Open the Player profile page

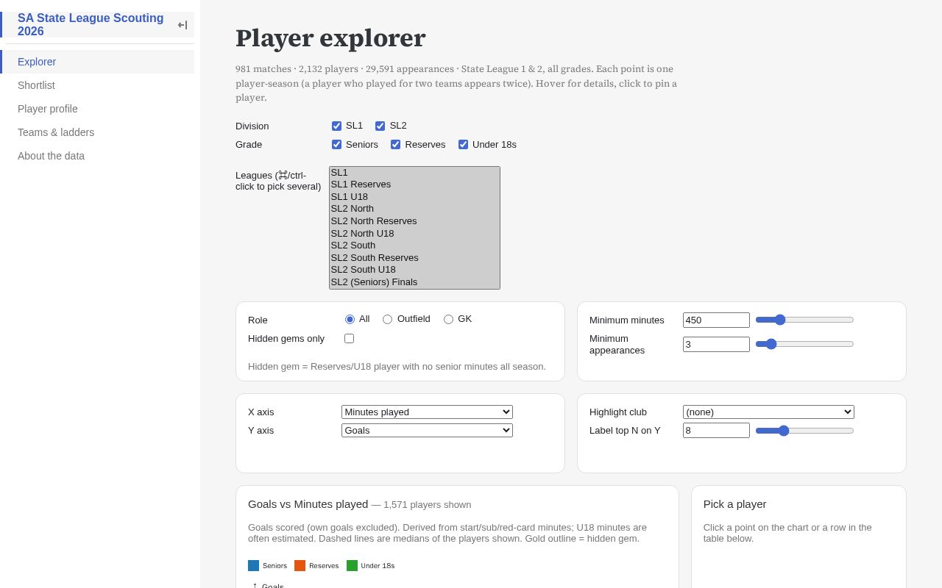[x=99, y=109]
